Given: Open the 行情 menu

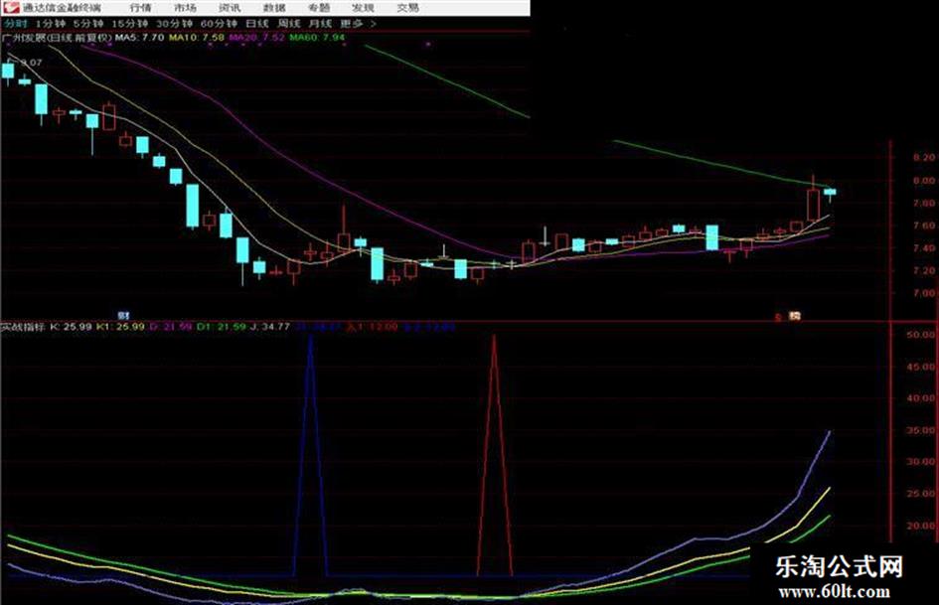Looking at the screenshot, I should pos(141,8).
